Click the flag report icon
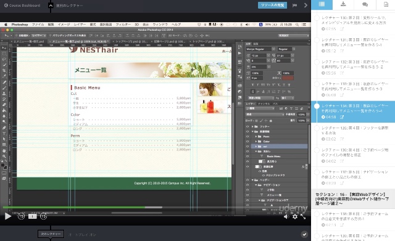 pyautogui.click(x=294, y=6)
